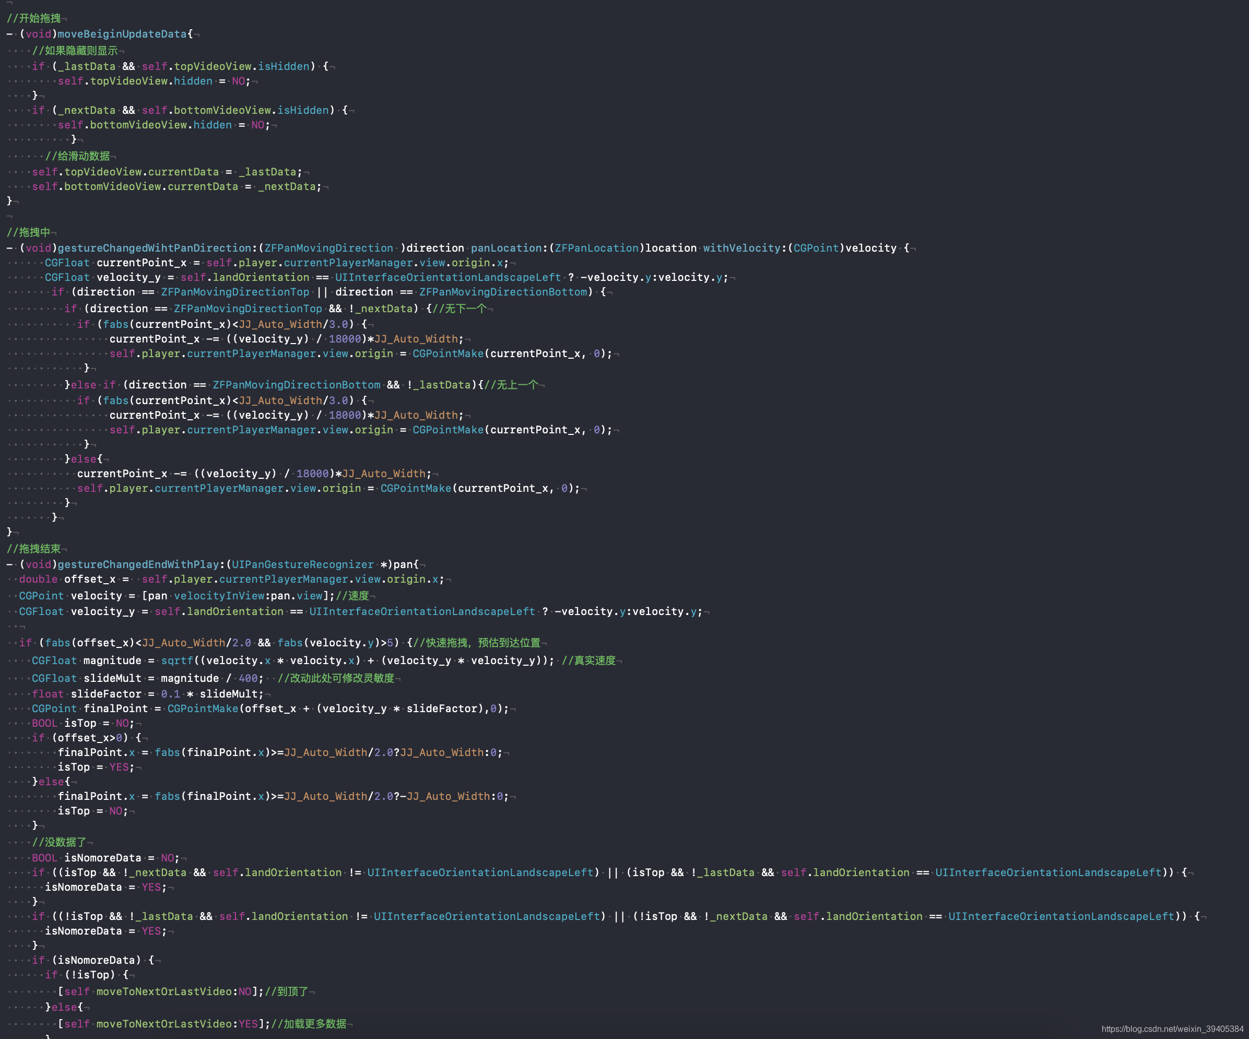Click the gestureChangedWihtPanDirection method name
The height and width of the screenshot is (1039, 1249).
pyautogui.click(x=155, y=248)
